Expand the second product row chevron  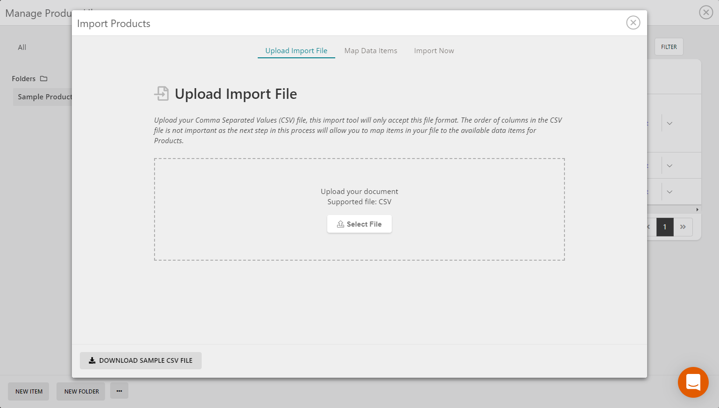(670, 165)
